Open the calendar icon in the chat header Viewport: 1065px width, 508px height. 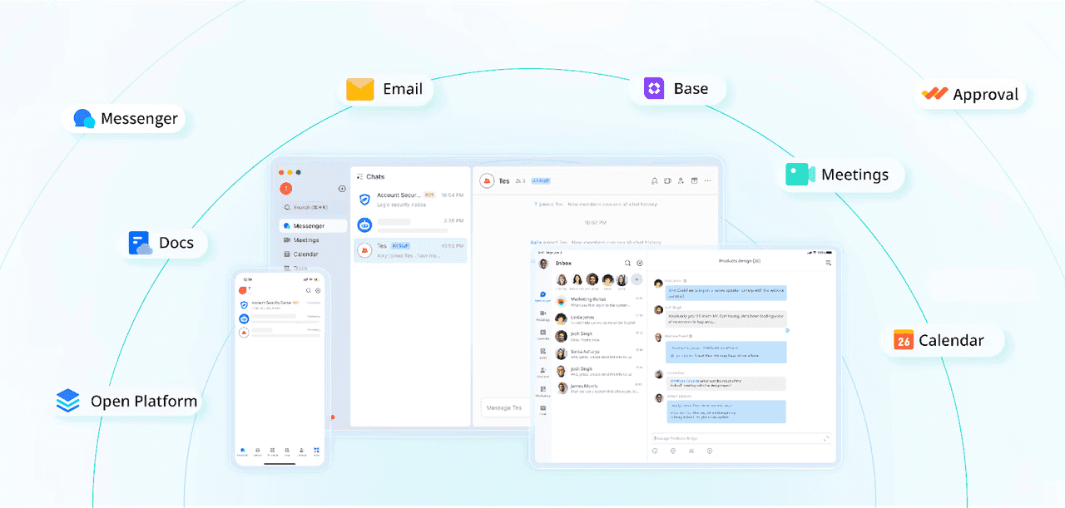click(x=696, y=180)
